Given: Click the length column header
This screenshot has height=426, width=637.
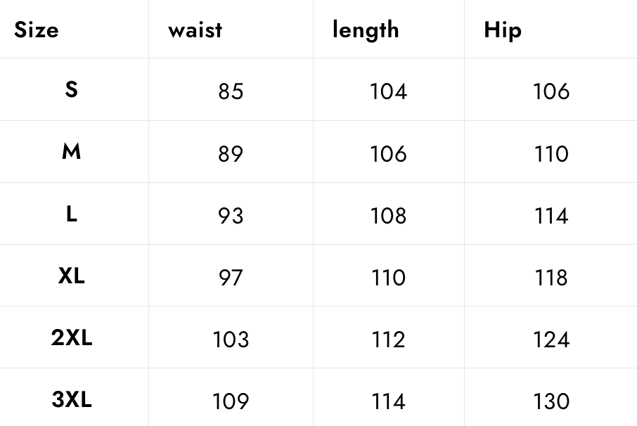Looking at the screenshot, I should coord(366,30).
